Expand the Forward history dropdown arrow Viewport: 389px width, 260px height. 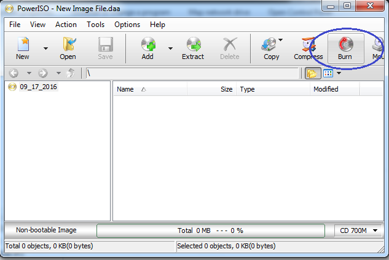(58, 73)
